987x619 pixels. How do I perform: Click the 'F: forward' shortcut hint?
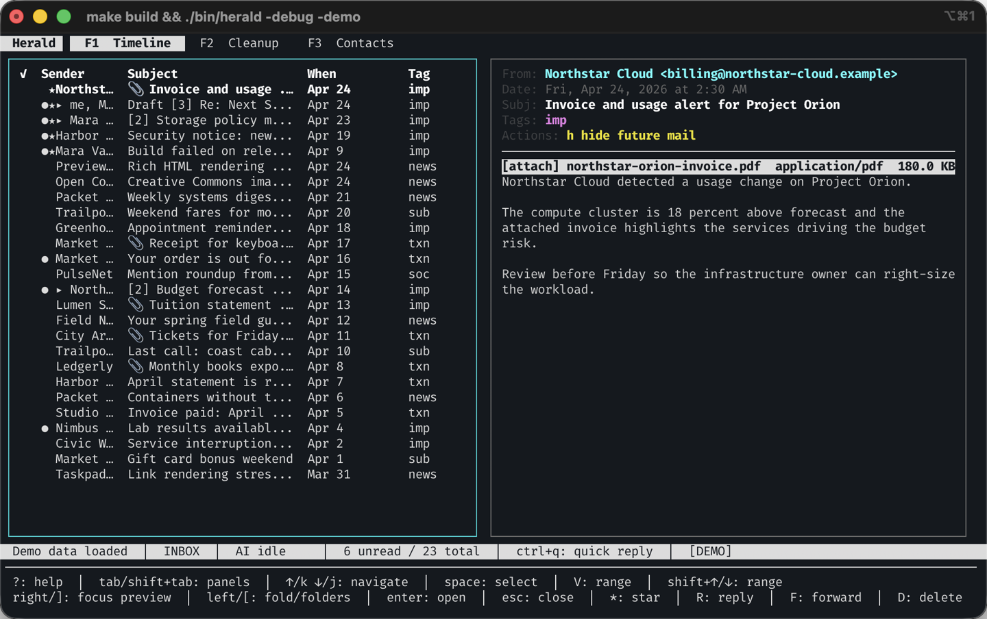(825, 598)
